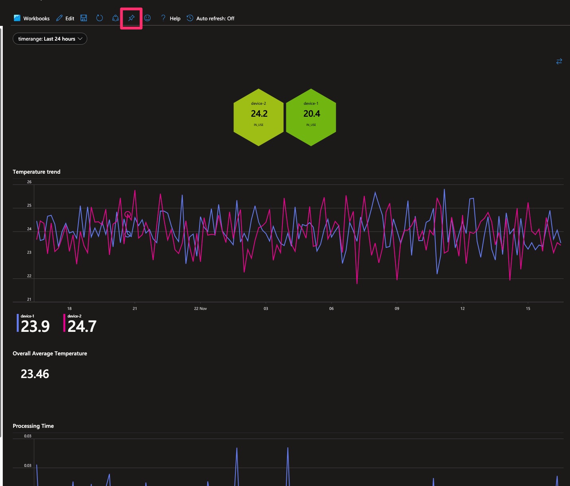Click the Edit pencil button
Image resolution: width=570 pixels, height=486 pixels.
pos(65,18)
